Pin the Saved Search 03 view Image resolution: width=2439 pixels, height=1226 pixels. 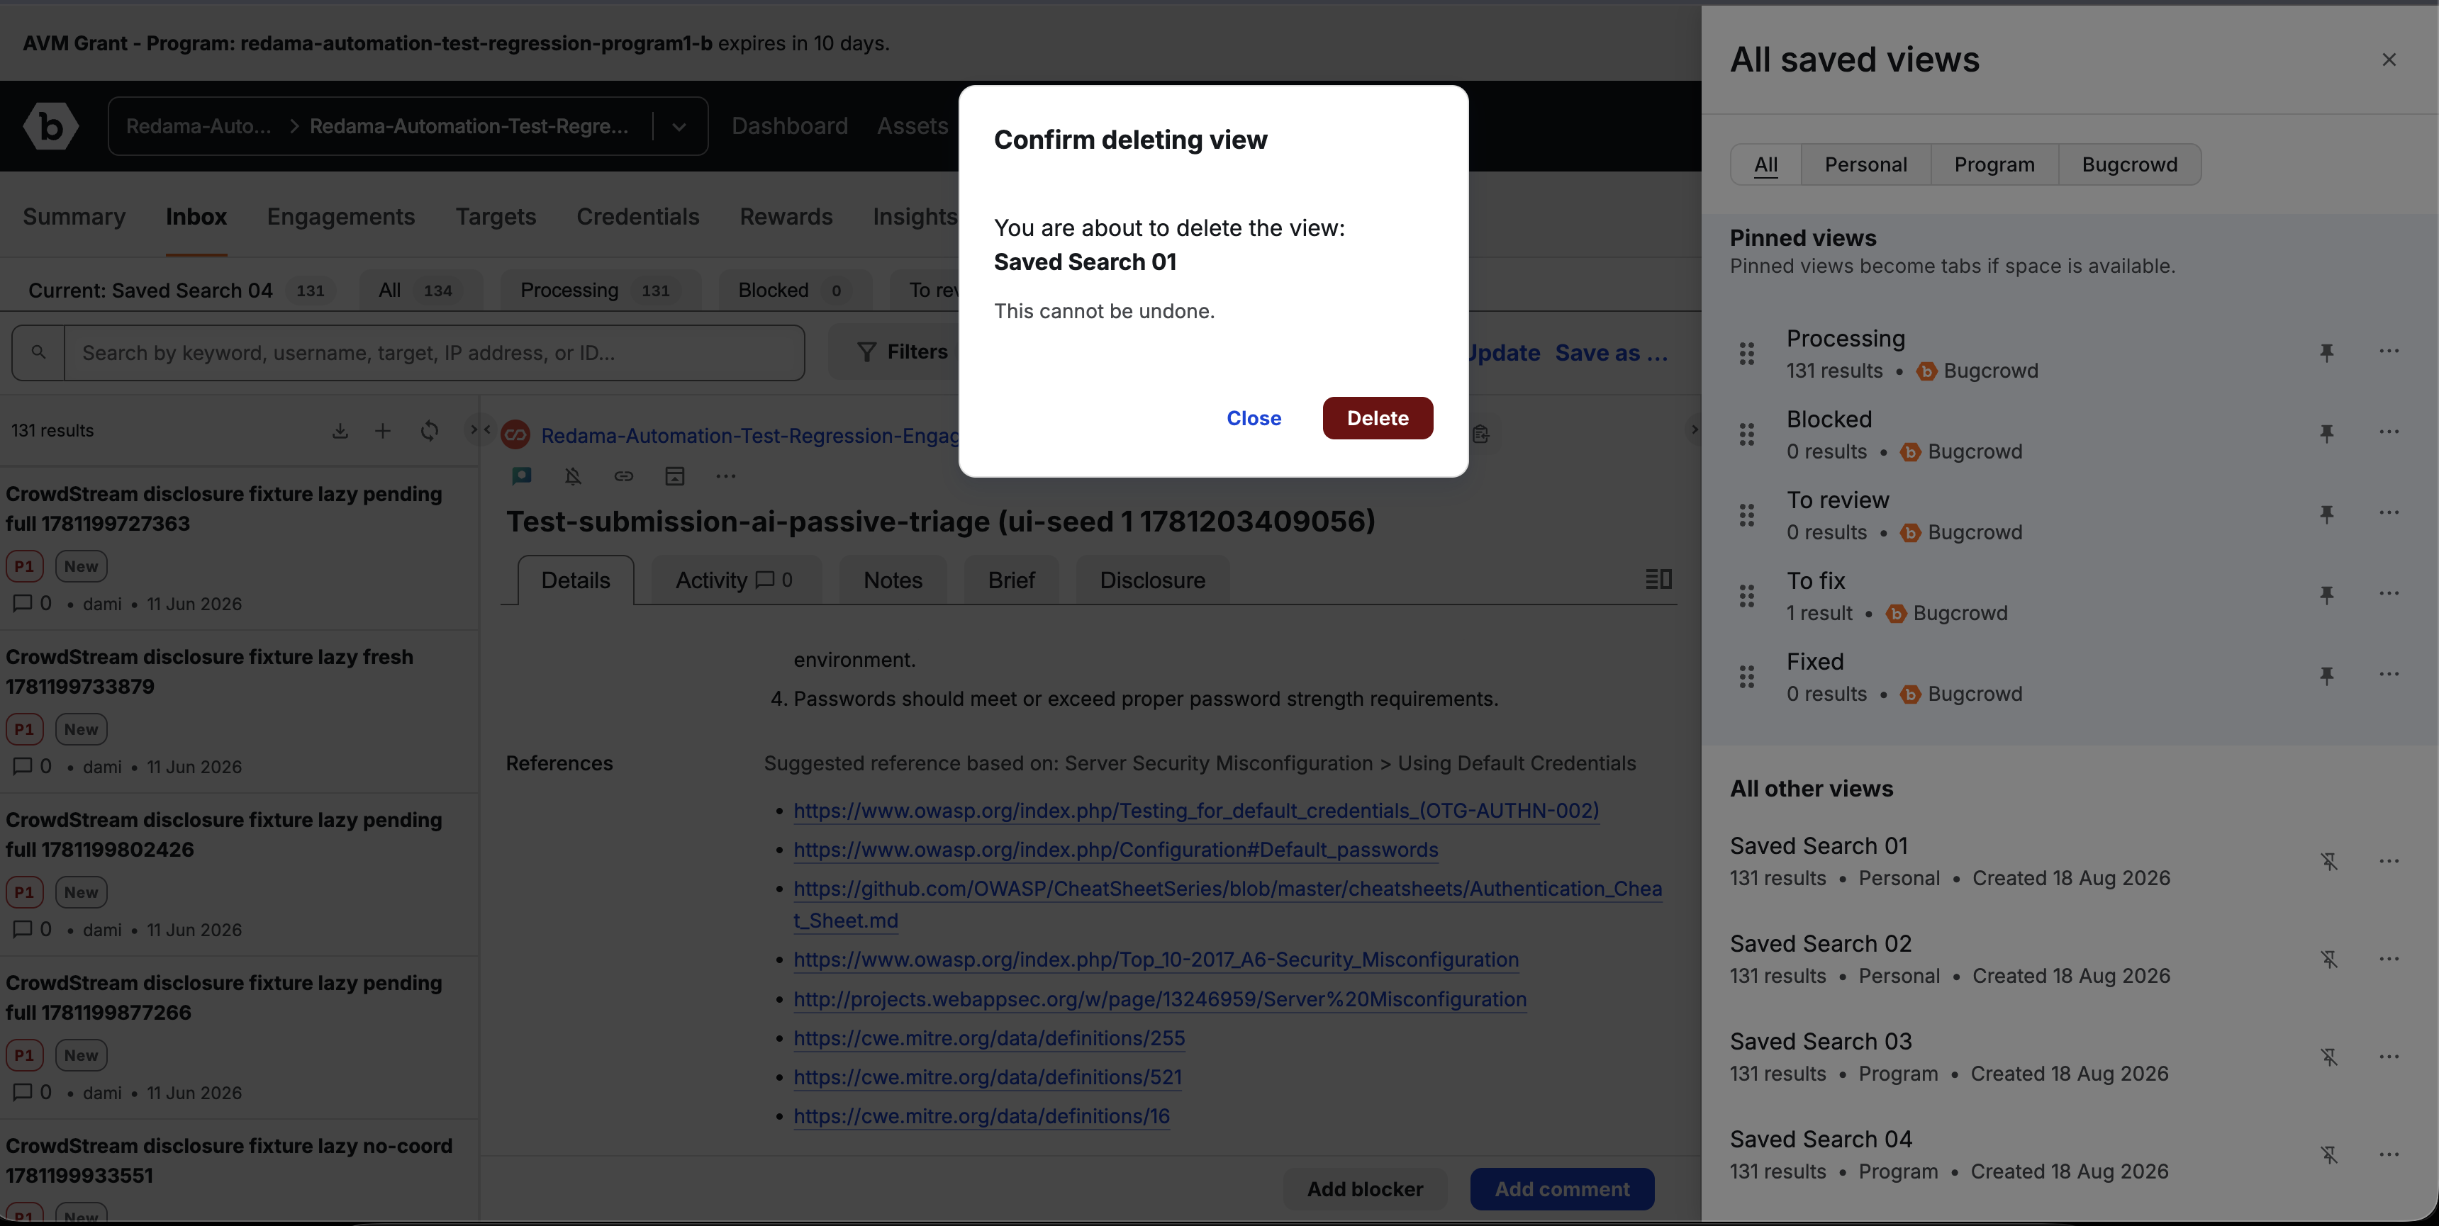tap(2329, 1057)
